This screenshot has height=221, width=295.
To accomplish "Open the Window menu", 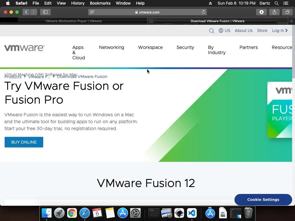I will [x=123, y=3].
